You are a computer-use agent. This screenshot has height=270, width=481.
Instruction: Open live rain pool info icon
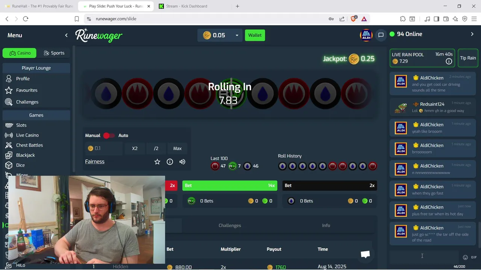coord(449,61)
